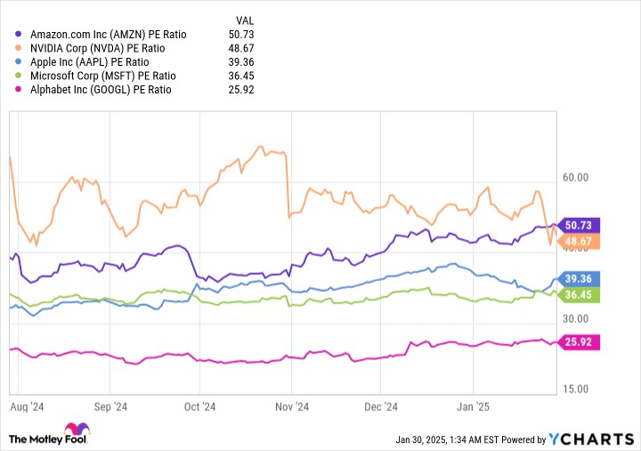641x451 pixels.
Task: Click the pink Alphabet legend dot
Action: 18,90
